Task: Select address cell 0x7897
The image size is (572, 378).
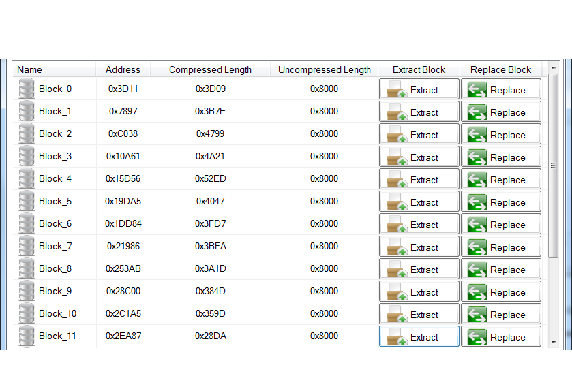Action: pos(123,111)
